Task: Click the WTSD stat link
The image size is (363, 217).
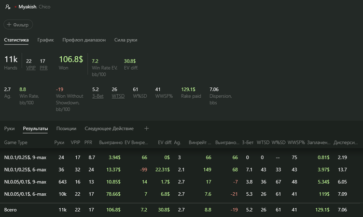Action: [118, 96]
